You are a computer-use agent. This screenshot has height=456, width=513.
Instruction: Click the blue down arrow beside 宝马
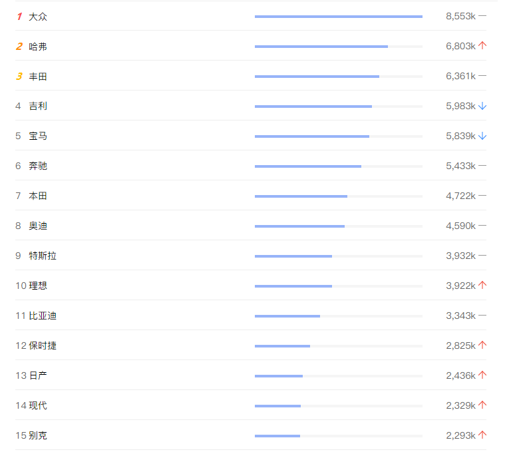pos(482,136)
